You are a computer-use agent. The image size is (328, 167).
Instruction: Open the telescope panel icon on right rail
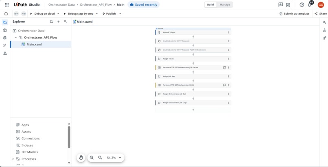[x=324, y=38]
